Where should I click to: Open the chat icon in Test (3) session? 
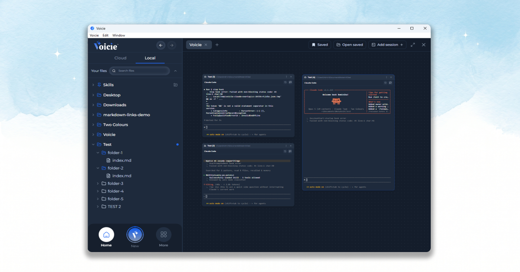[x=290, y=82]
